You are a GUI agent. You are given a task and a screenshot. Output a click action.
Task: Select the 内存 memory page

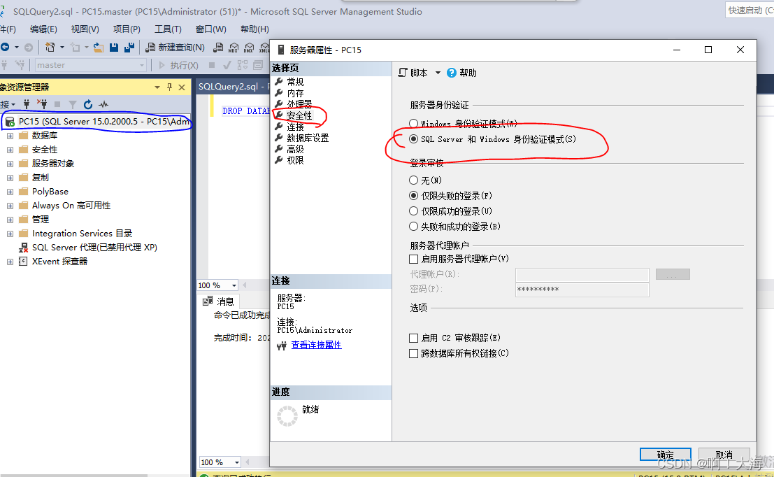click(x=295, y=93)
